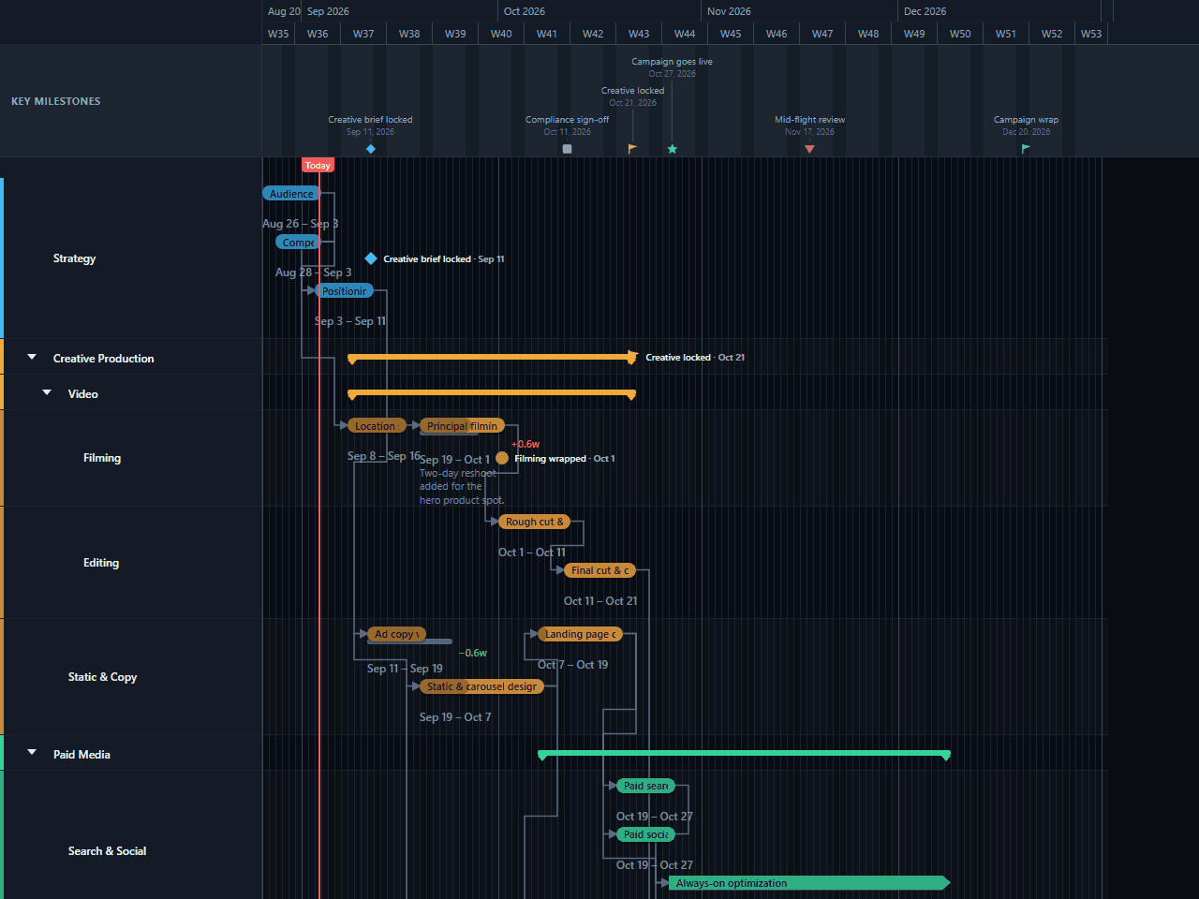Click the Campaign wrap green flag marker
Image resolution: width=1199 pixels, height=899 pixels.
tap(1026, 149)
